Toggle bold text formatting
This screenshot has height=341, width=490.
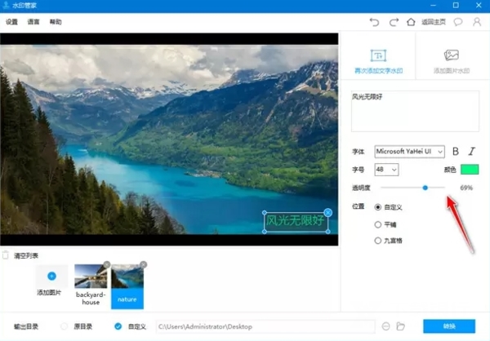tap(456, 151)
